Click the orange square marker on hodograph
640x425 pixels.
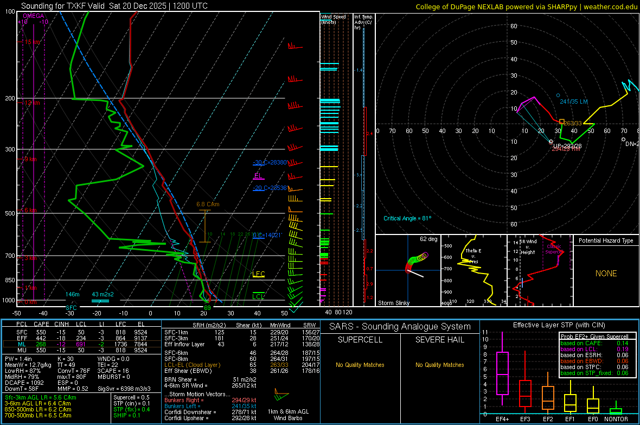point(562,122)
